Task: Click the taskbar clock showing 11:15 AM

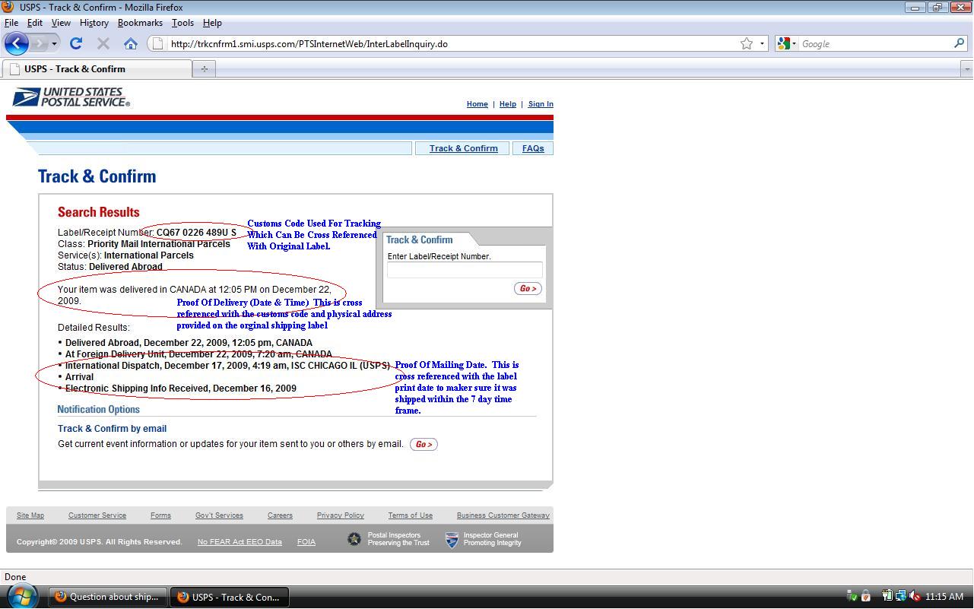Action: point(944,597)
